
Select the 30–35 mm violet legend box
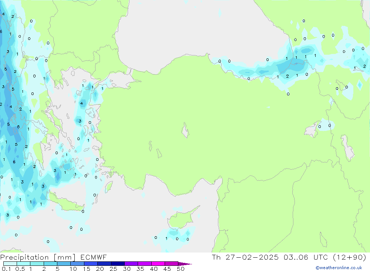tap(131, 264)
